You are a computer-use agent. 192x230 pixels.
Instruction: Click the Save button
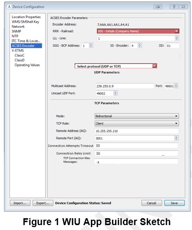tap(174, 203)
